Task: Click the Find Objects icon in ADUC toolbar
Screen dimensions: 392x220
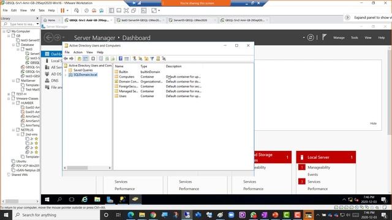Action: (x=158, y=59)
